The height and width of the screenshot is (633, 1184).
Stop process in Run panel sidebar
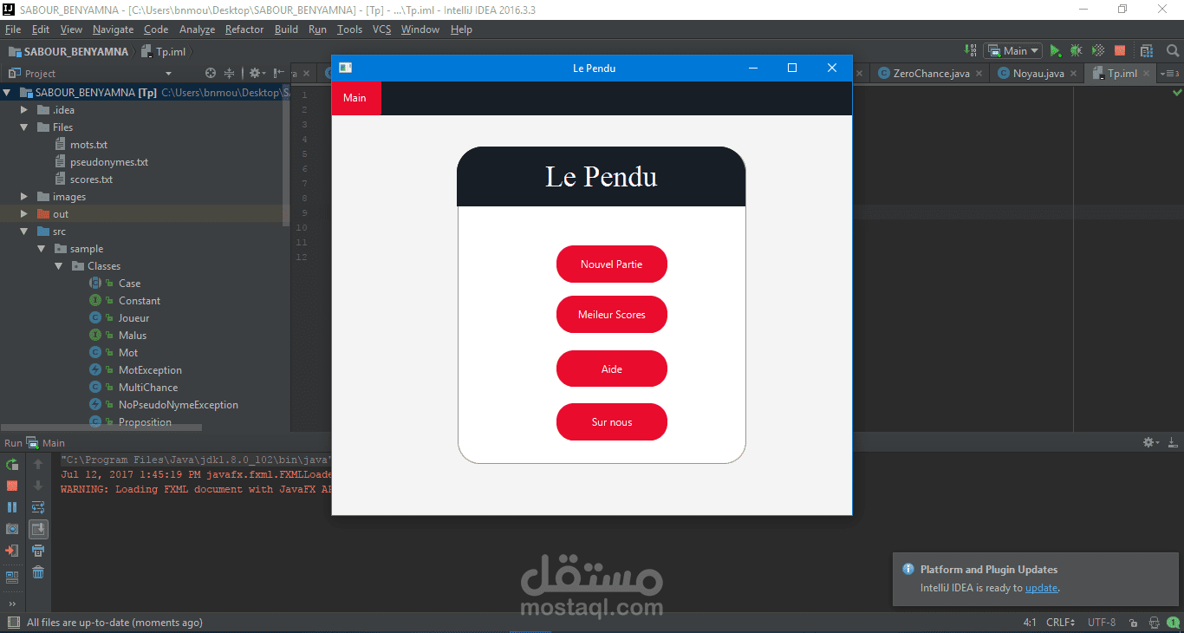[12, 486]
